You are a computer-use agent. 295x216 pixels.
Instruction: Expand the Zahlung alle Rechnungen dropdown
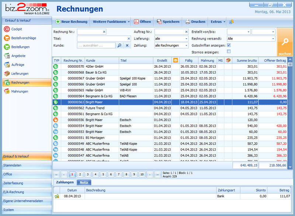[186, 46]
